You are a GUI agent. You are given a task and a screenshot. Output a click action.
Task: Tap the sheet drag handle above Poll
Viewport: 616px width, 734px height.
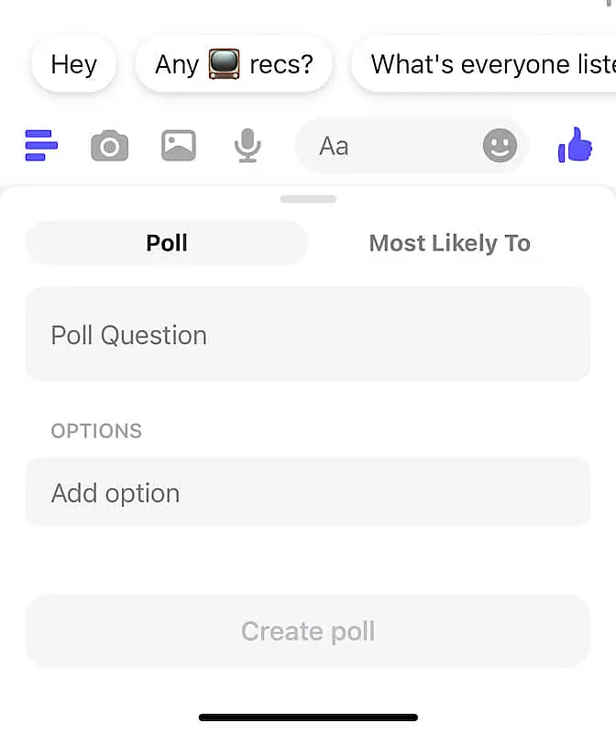308,198
